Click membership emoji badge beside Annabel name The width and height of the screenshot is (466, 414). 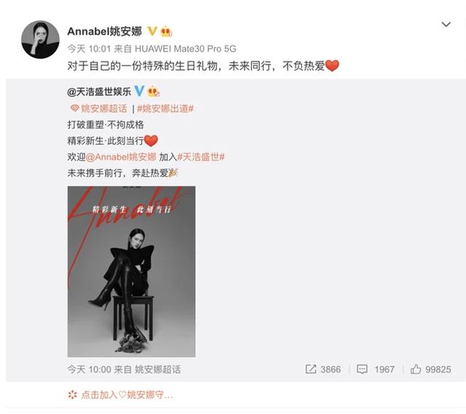(x=166, y=31)
